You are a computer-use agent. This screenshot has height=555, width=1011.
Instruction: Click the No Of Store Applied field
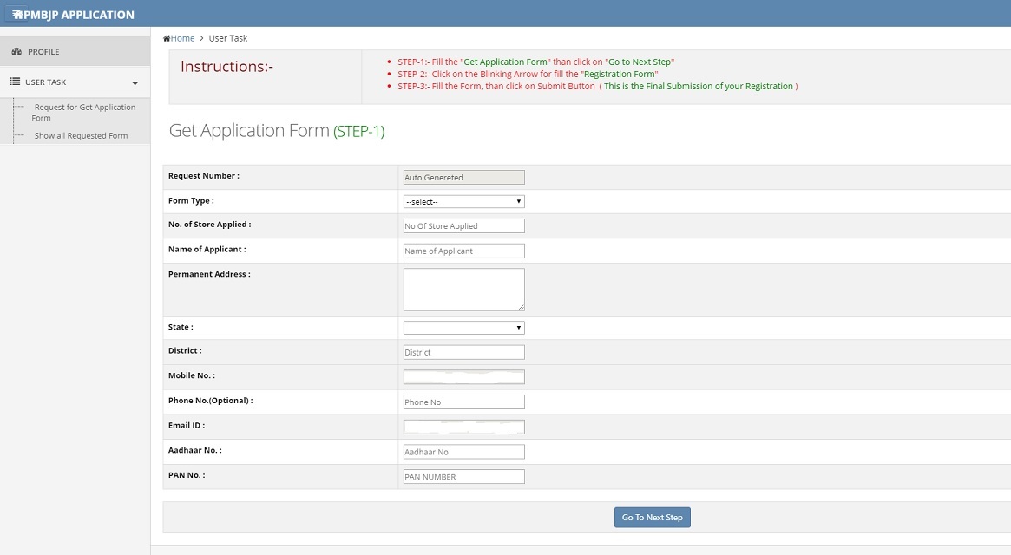pyautogui.click(x=463, y=225)
